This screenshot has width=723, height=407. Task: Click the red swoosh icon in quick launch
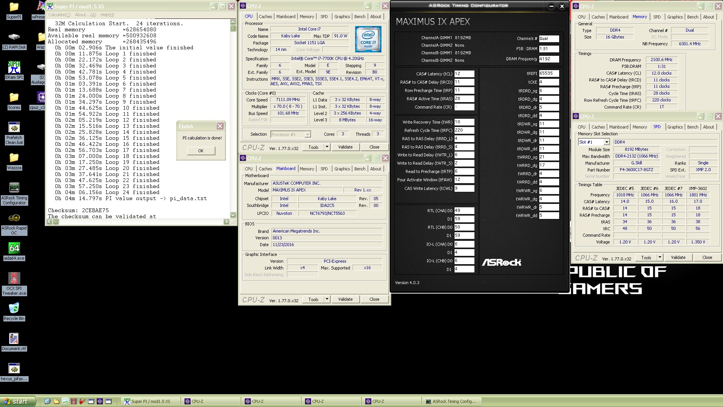pos(82,401)
